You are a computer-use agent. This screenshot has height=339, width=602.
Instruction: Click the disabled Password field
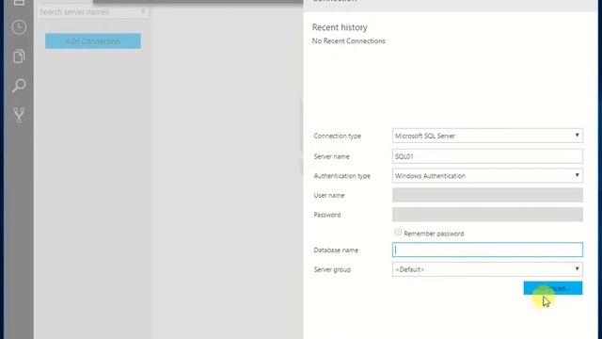(487, 215)
